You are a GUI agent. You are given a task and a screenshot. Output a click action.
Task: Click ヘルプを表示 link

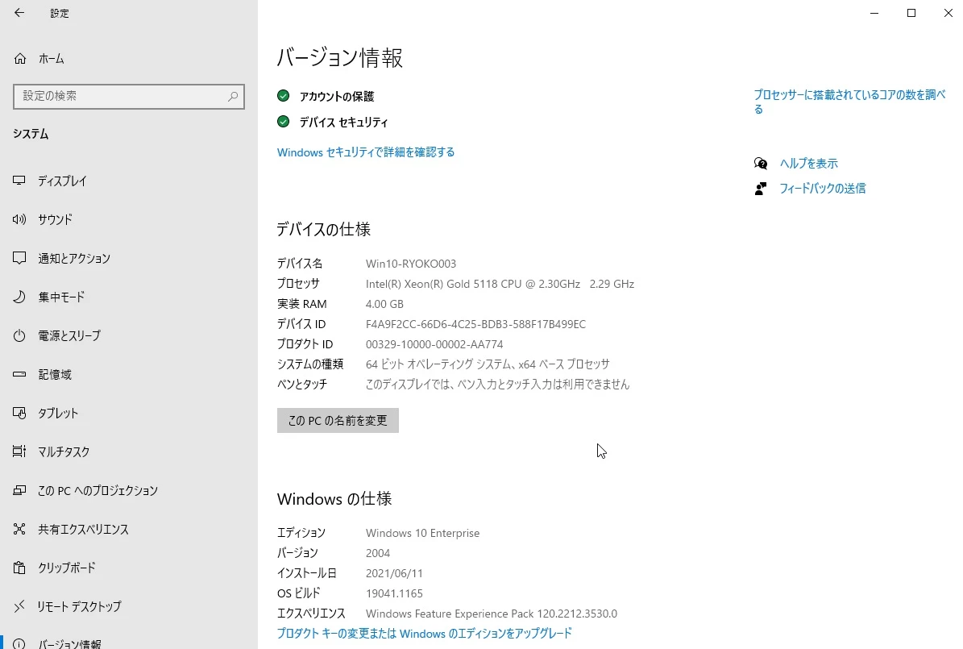coord(809,164)
